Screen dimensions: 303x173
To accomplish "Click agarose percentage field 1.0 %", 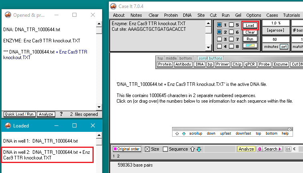I will [x=276, y=23].
